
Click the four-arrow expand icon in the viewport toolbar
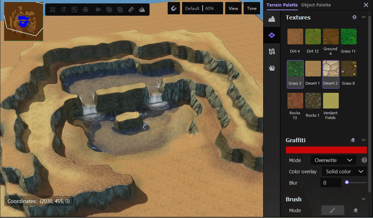53,10
